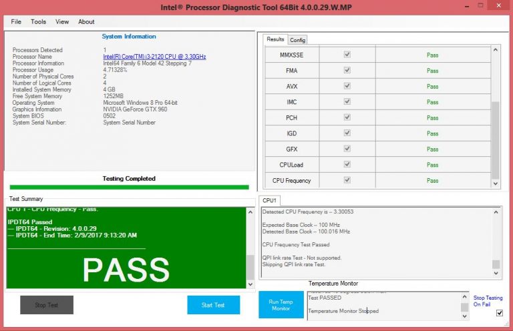Click the Intel Core i3-2120 processor name link
The image size is (513, 331).
tap(150, 57)
